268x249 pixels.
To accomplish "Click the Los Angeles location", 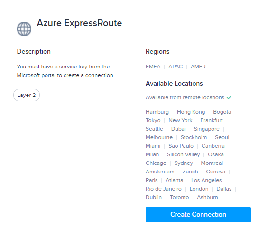I will coord(206,180).
